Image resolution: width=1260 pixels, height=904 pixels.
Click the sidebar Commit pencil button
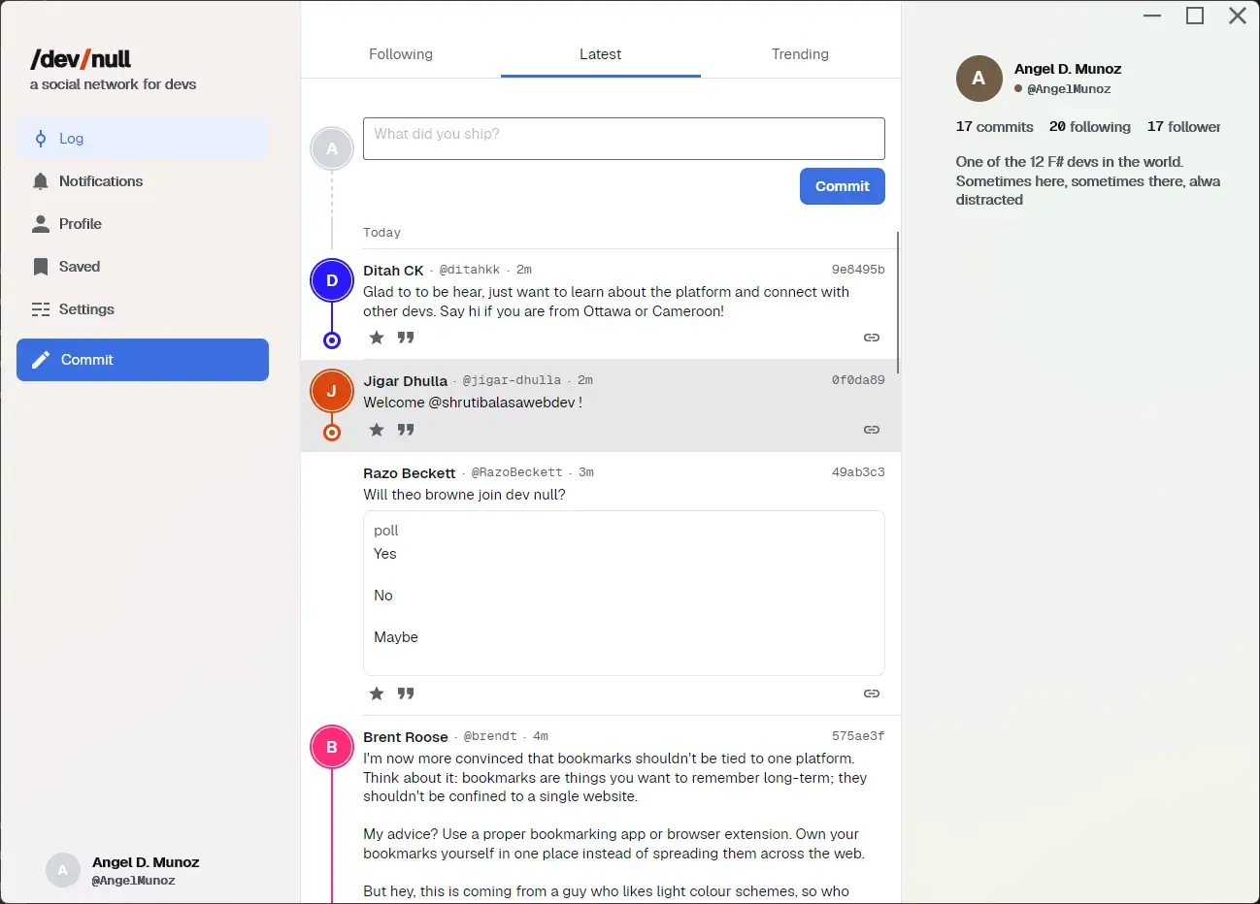click(x=143, y=360)
